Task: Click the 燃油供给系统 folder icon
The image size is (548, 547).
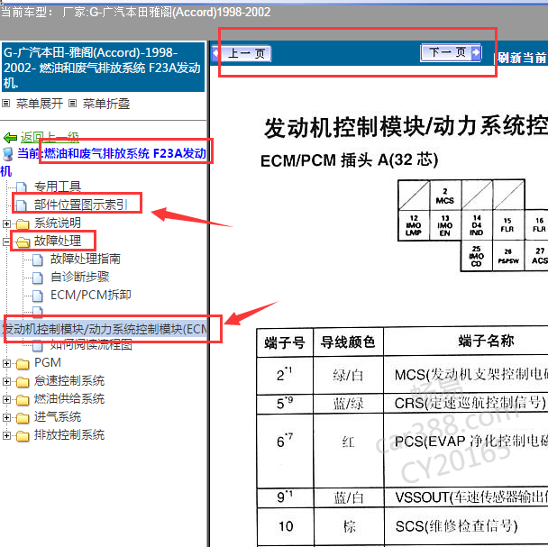Action: [23, 400]
